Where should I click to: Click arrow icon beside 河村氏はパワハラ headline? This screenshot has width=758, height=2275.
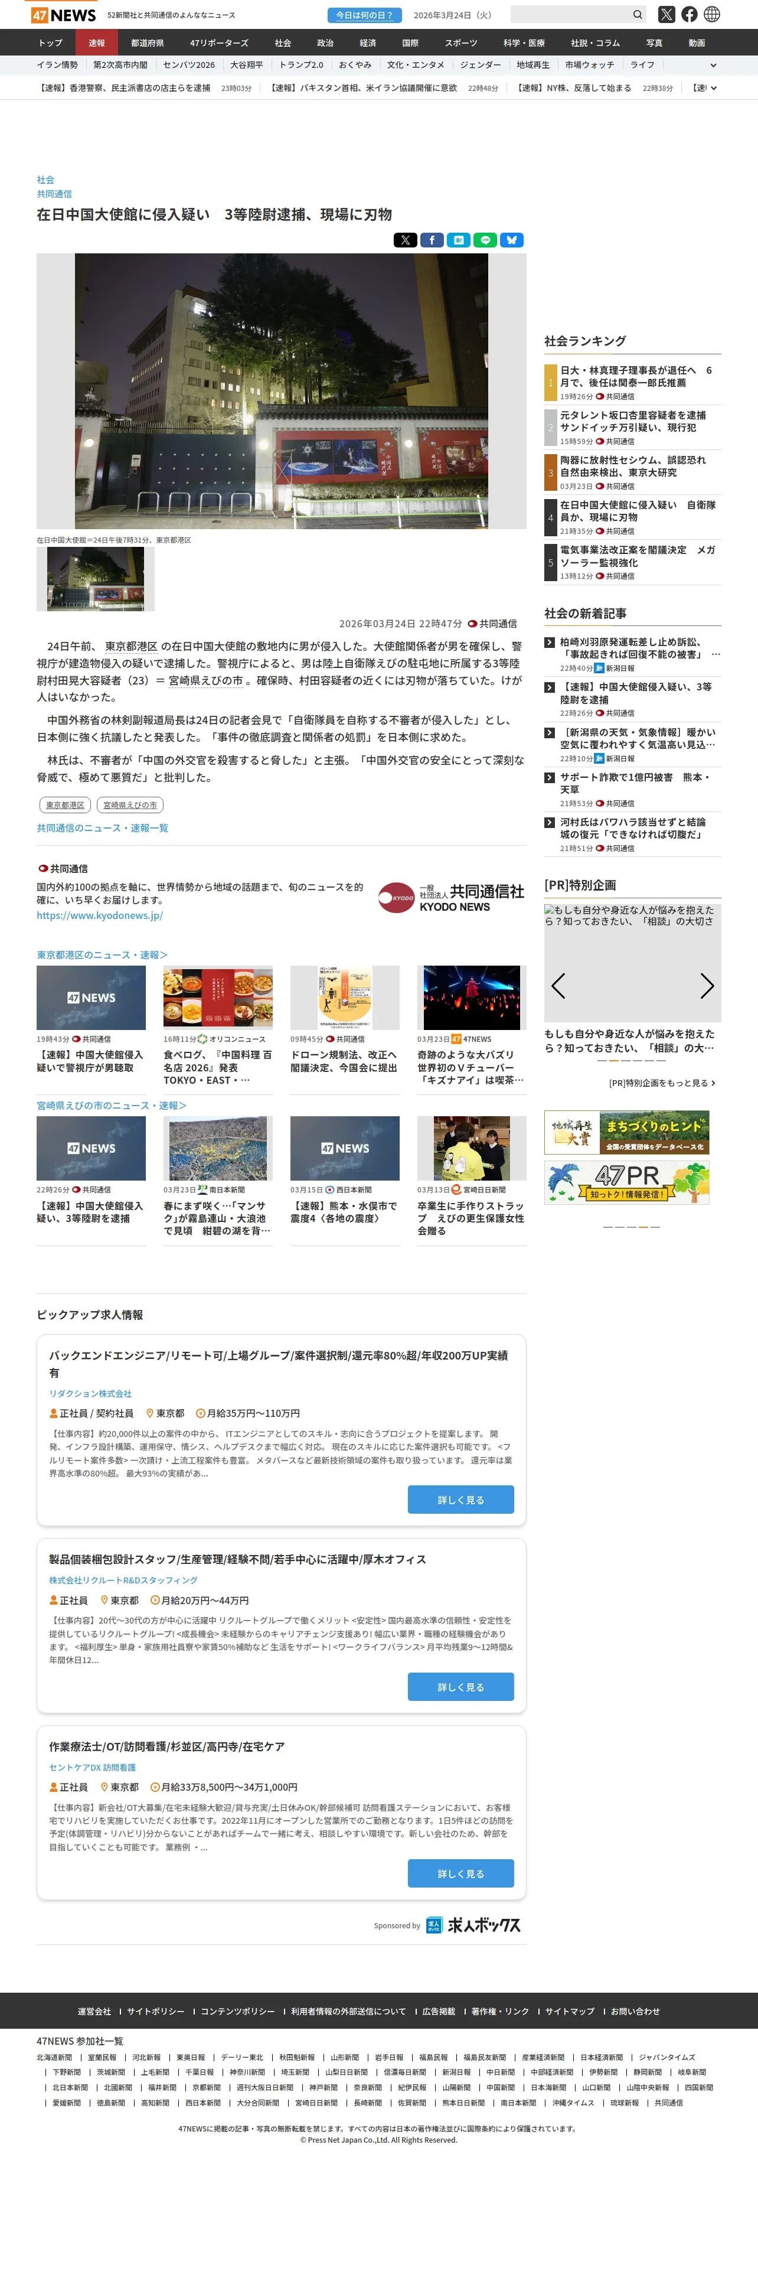coord(550,822)
